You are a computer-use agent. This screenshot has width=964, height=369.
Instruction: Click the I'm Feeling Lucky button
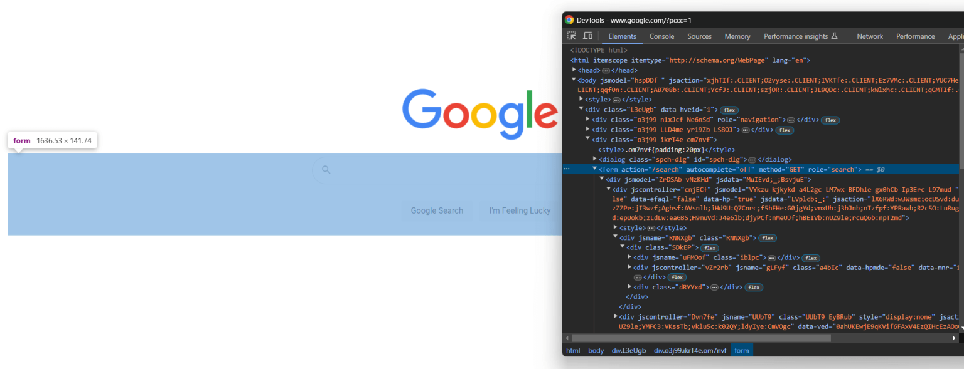pos(520,210)
